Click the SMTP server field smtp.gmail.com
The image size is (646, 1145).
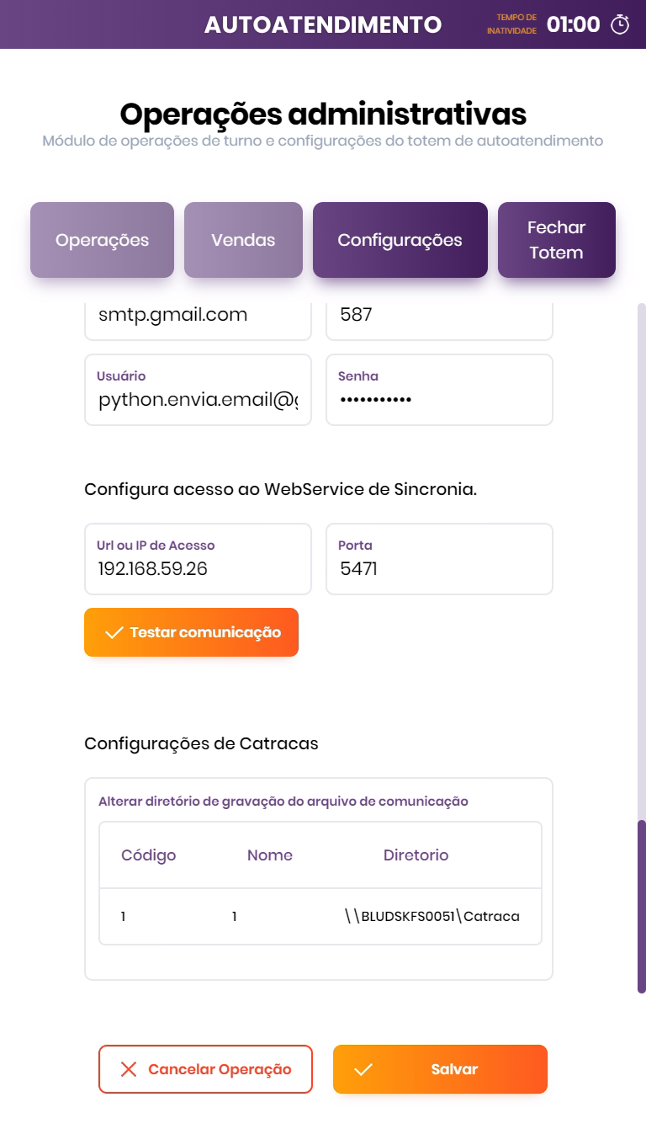(198, 316)
